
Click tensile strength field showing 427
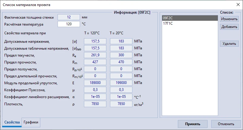95,62
